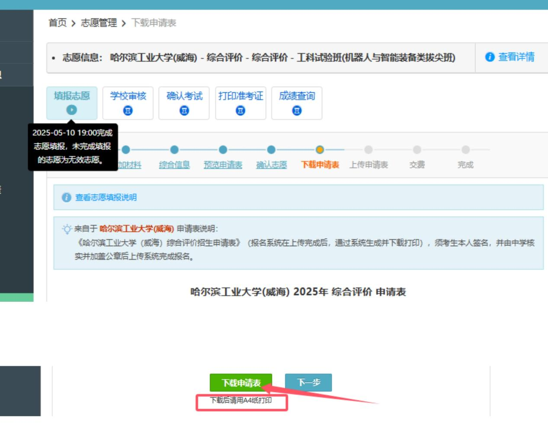
Task: Select the 综合信息 progress step
Action: coord(174,165)
